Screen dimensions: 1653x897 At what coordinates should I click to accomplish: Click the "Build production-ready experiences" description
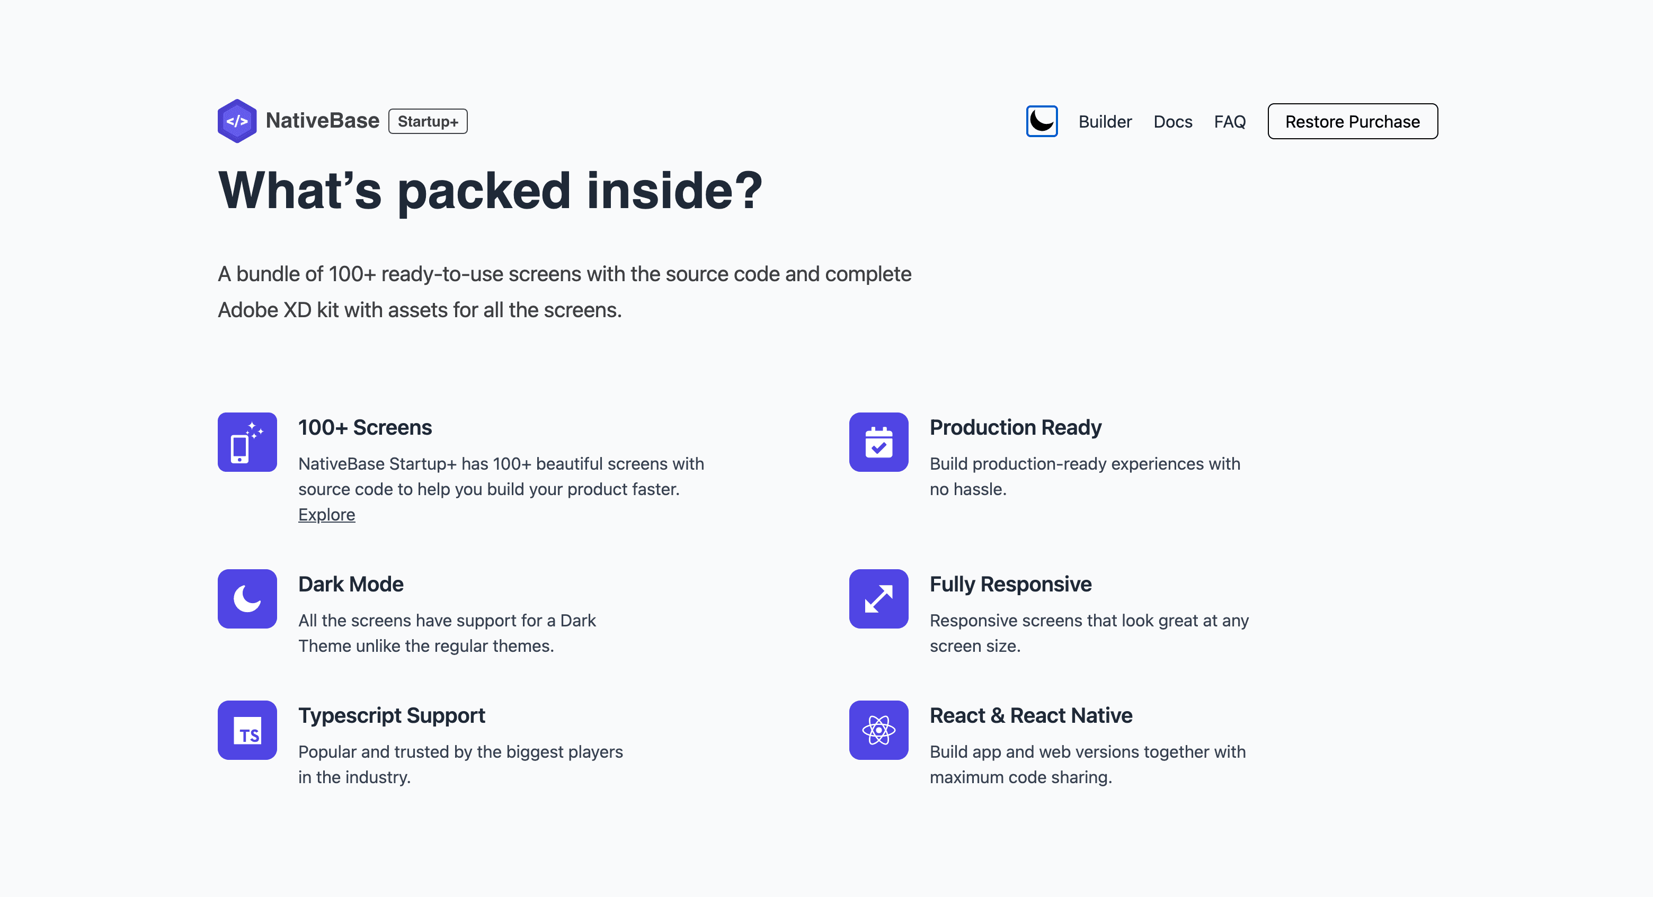pos(1085,477)
